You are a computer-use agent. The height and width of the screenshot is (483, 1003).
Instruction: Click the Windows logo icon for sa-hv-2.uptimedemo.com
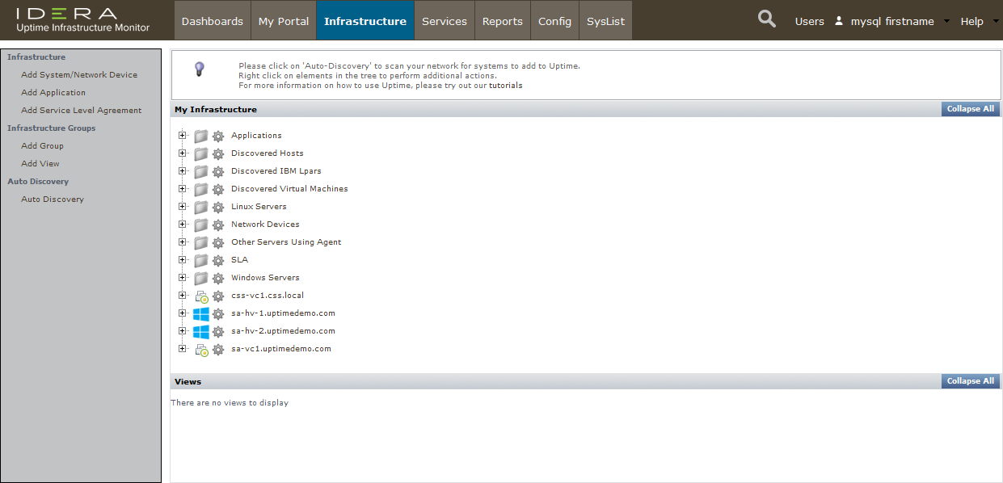tap(201, 331)
